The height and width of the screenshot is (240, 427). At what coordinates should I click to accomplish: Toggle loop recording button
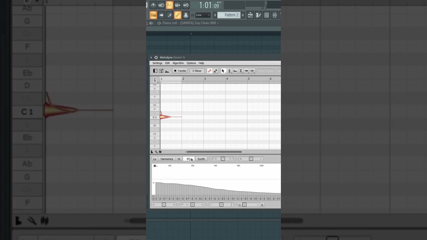[x=186, y=5]
